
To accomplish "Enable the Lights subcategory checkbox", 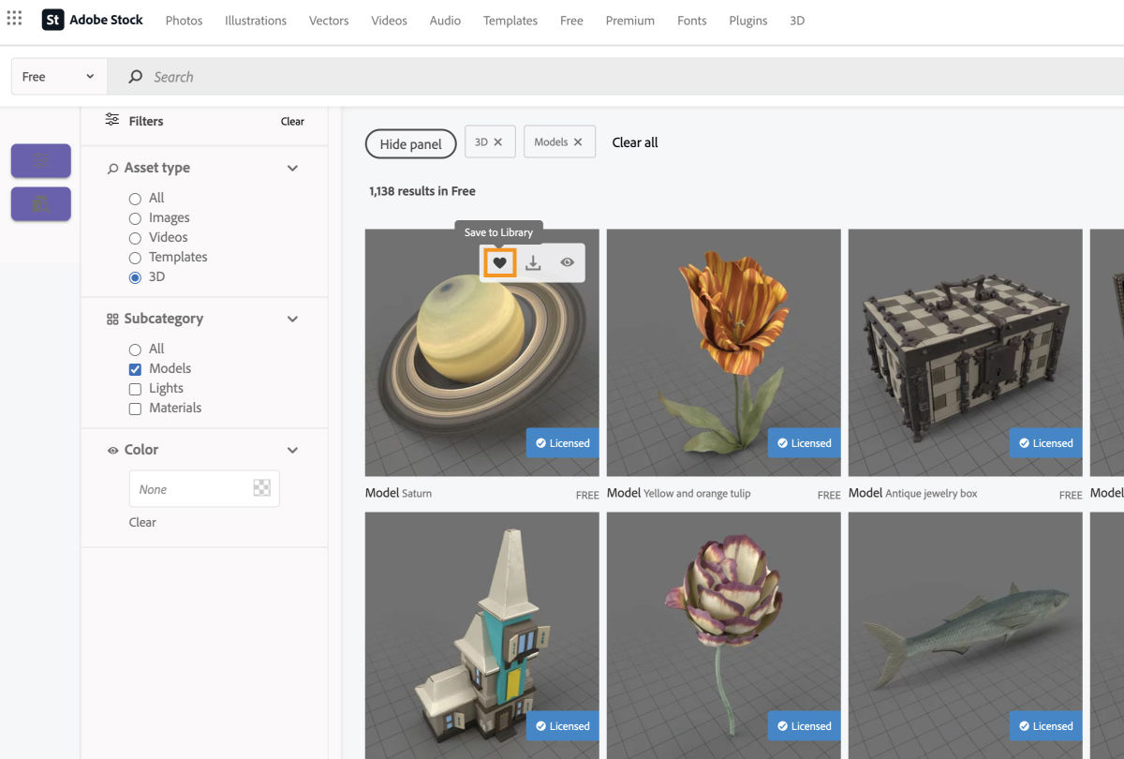I will (x=135, y=388).
